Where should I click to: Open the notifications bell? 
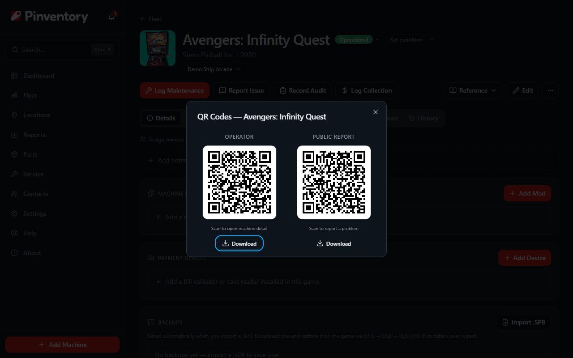coord(112,17)
